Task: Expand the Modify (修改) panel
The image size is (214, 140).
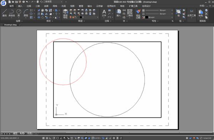Action: [x=50, y=21]
